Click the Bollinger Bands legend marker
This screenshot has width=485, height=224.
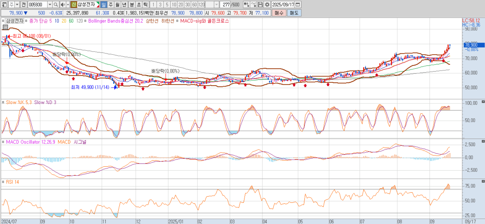(x=85, y=21)
